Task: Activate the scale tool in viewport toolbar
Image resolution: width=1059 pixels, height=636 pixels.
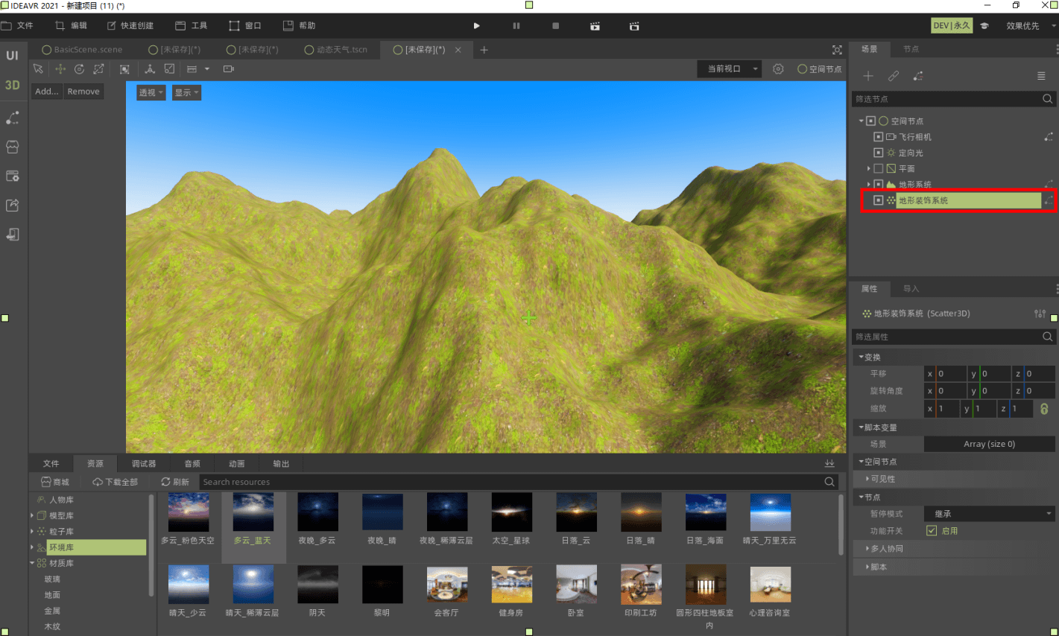Action: (x=98, y=69)
